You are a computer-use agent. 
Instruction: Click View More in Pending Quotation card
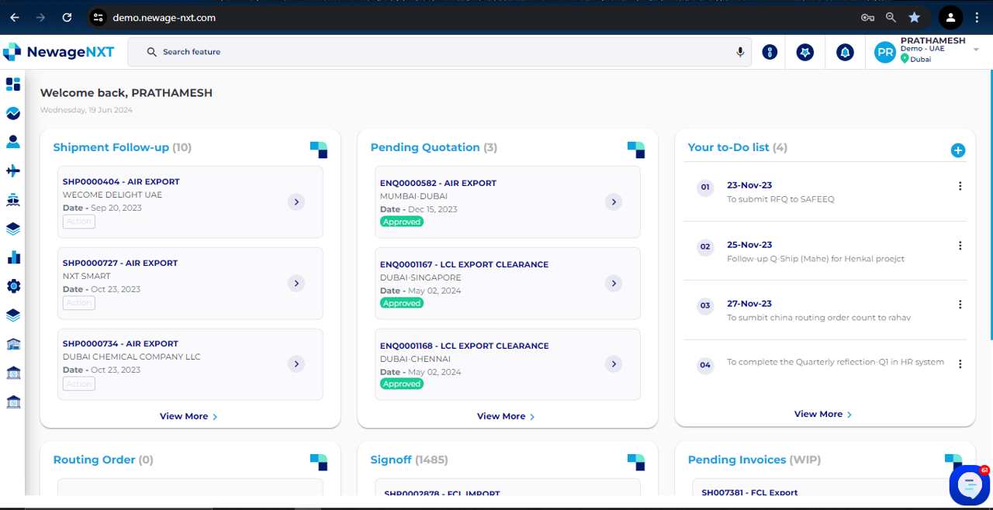point(505,415)
